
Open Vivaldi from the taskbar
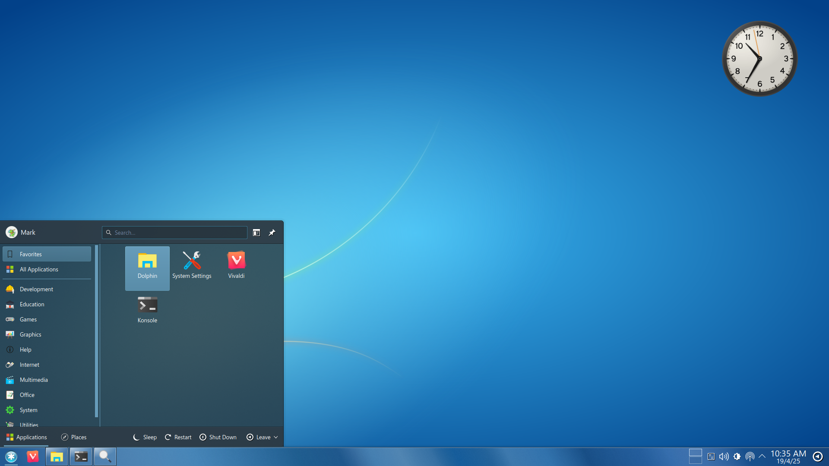(x=33, y=457)
